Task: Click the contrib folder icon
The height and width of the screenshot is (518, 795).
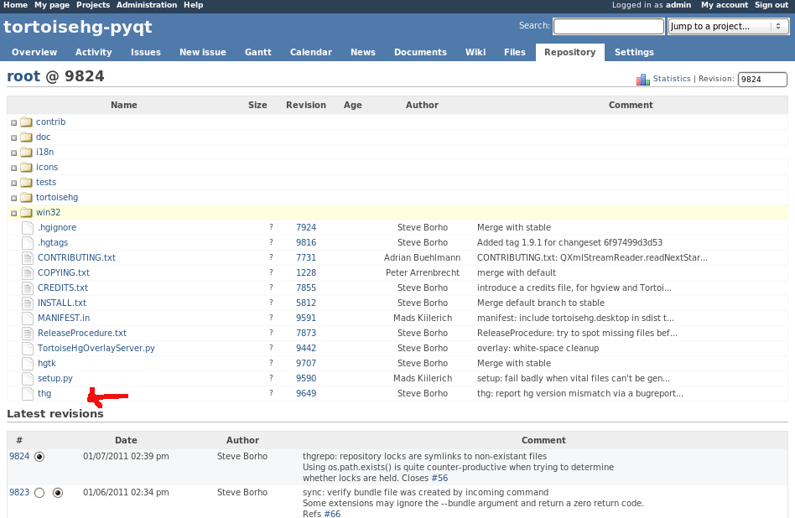Action: coord(26,122)
